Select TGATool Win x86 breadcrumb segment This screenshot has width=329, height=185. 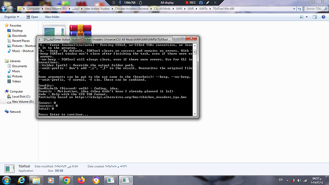click(x=224, y=9)
